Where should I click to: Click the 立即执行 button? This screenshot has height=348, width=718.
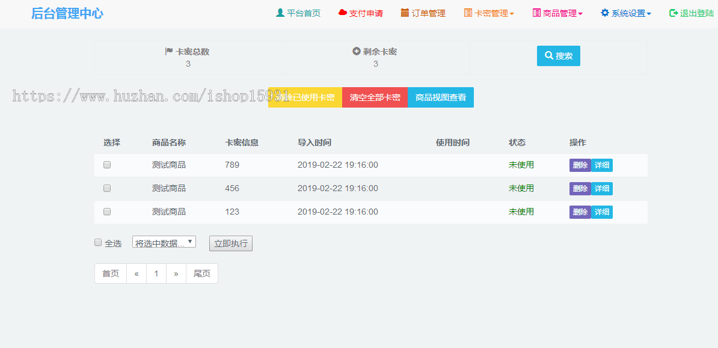tap(231, 243)
